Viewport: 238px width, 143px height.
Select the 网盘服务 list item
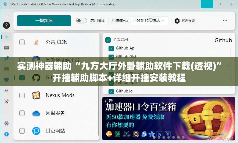[56, 113]
